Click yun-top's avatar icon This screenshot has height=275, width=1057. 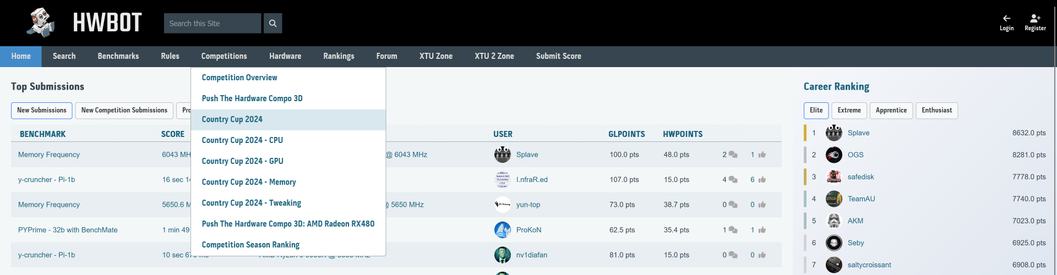(502, 205)
